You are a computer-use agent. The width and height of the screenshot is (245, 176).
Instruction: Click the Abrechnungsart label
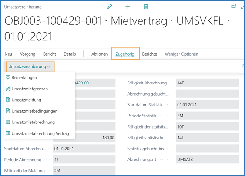[142, 159]
